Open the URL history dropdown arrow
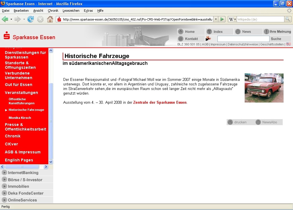Screen dimensions: 293x210 [215, 19]
